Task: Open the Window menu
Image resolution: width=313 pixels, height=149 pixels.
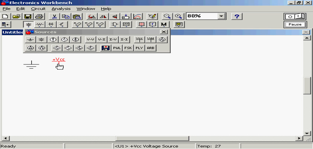Action: [x=86, y=9]
